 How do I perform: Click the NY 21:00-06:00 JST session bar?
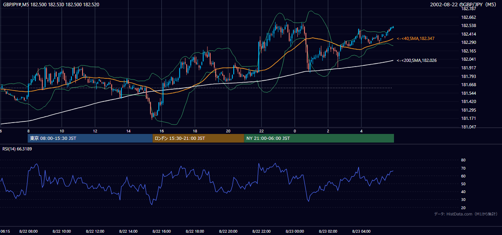[319, 138]
